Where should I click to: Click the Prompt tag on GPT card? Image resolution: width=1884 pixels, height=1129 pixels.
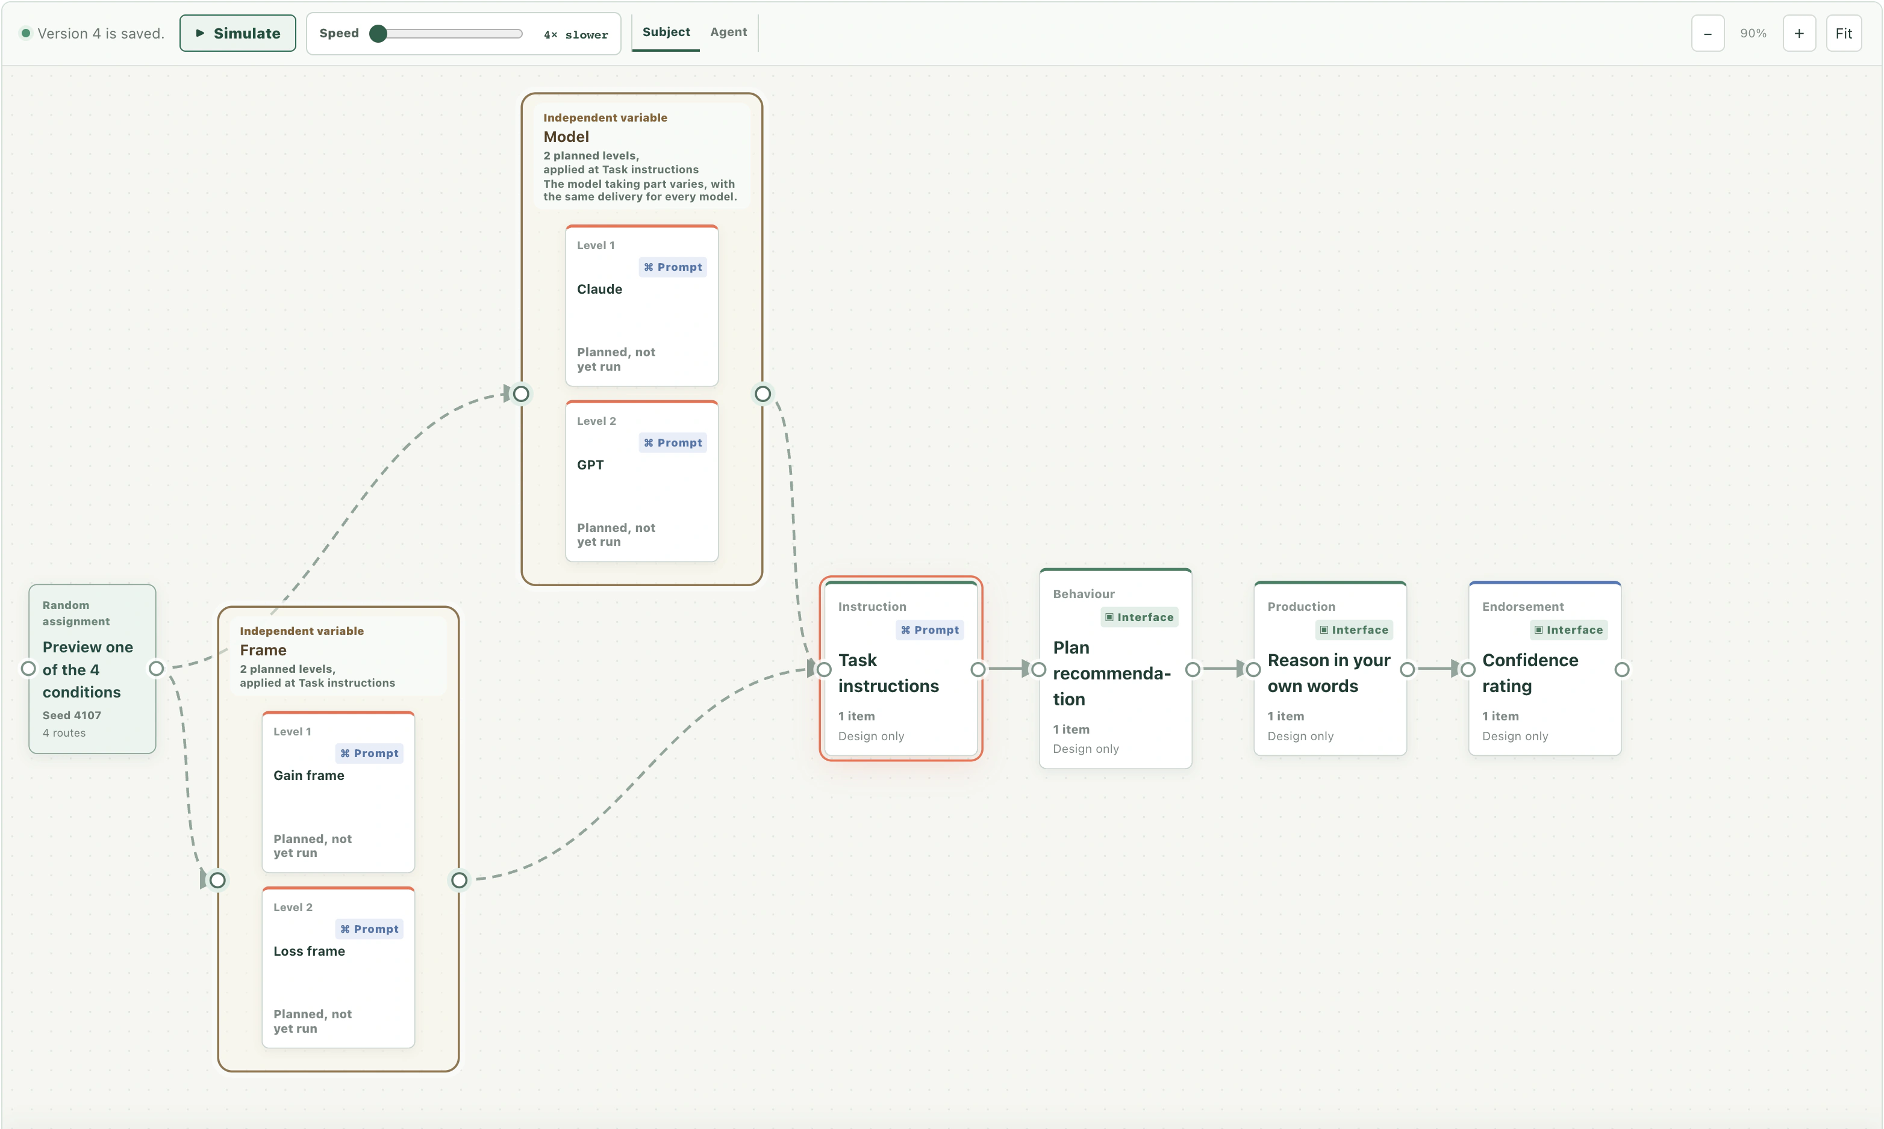pyautogui.click(x=673, y=443)
